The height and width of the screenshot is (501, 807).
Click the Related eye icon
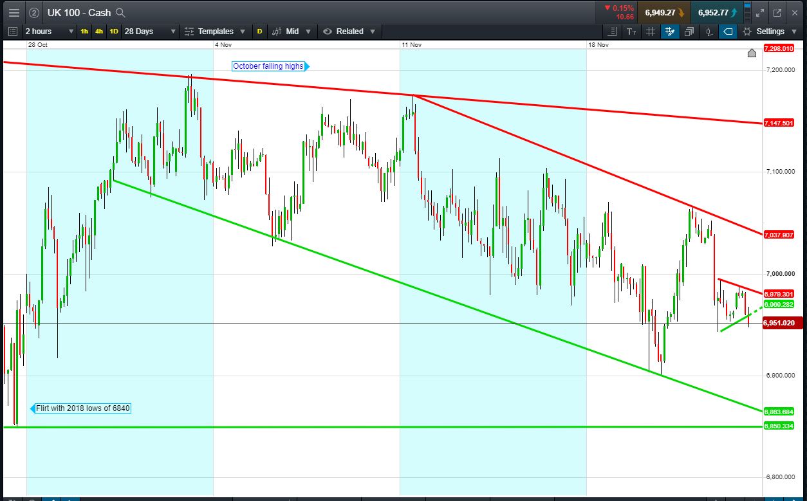coord(328,31)
